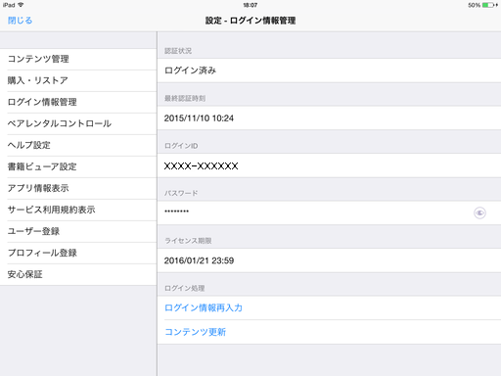Open ヘルプ設定 item
This screenshot has height=376, width=501.
click(x=78, y=145)
